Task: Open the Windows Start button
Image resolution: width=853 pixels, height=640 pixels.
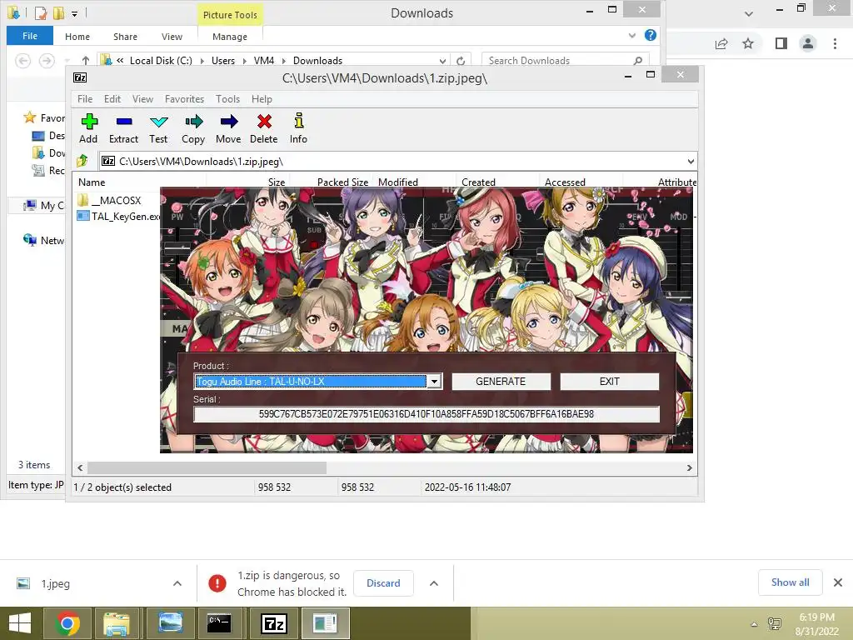Action: 20,623
